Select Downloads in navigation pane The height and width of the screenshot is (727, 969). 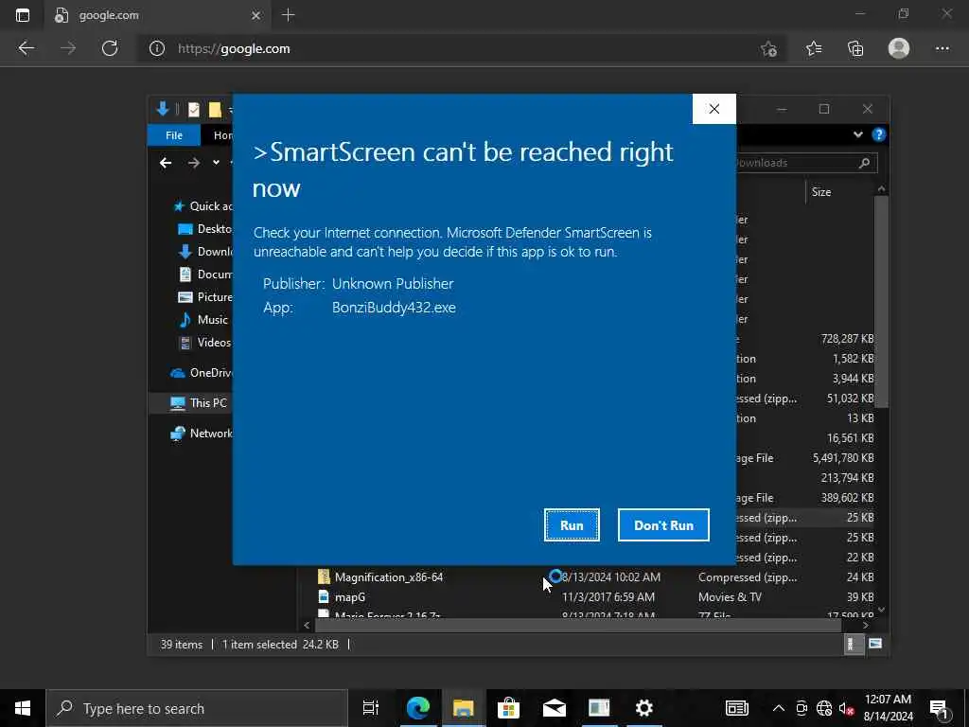tap(204, 252)
